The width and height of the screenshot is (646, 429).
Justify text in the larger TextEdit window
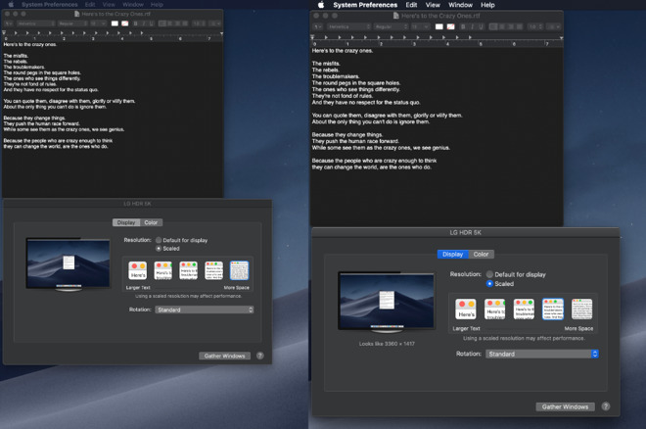(519, 26)
